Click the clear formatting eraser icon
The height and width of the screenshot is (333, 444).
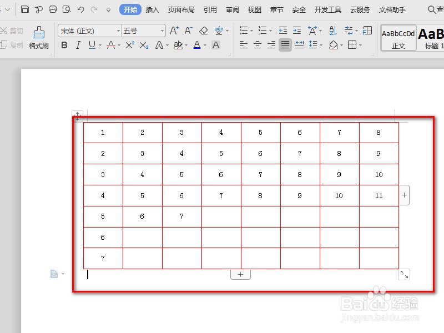click(x=203, y=31)
